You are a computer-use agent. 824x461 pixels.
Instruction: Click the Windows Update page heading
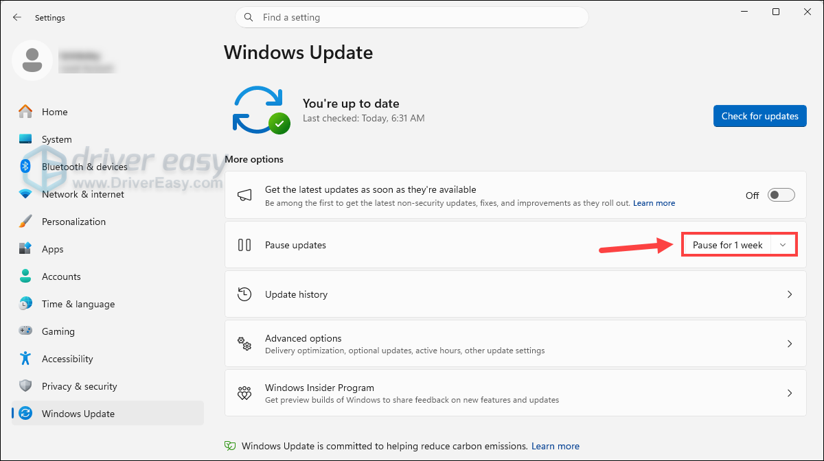click(x=299, y=52)
